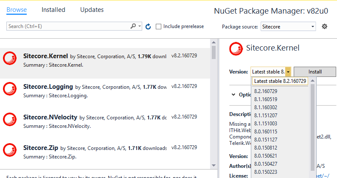Click Summary : Sitecore.NVelocity. text

[x=57, y=126]
